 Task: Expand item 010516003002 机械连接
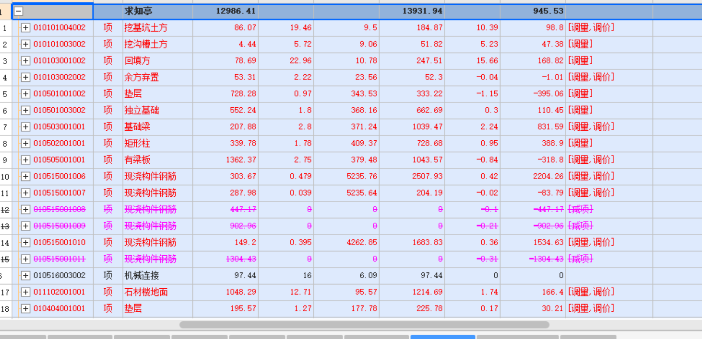pos(25,275)
